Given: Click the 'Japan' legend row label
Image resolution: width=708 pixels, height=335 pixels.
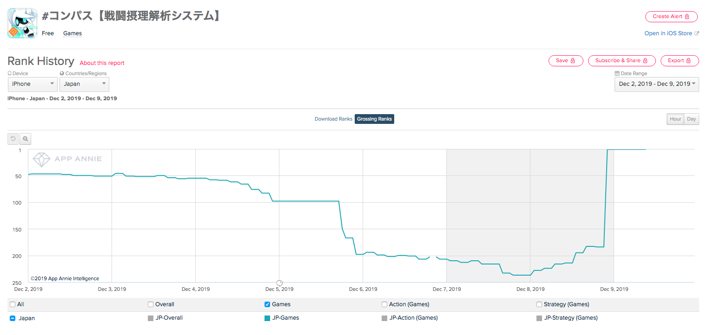Looking at the screenshot, I should click(x=26, y=318).
